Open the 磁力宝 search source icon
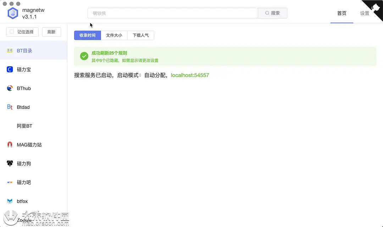Screen dimensions: 383x227 coord(10,69)
